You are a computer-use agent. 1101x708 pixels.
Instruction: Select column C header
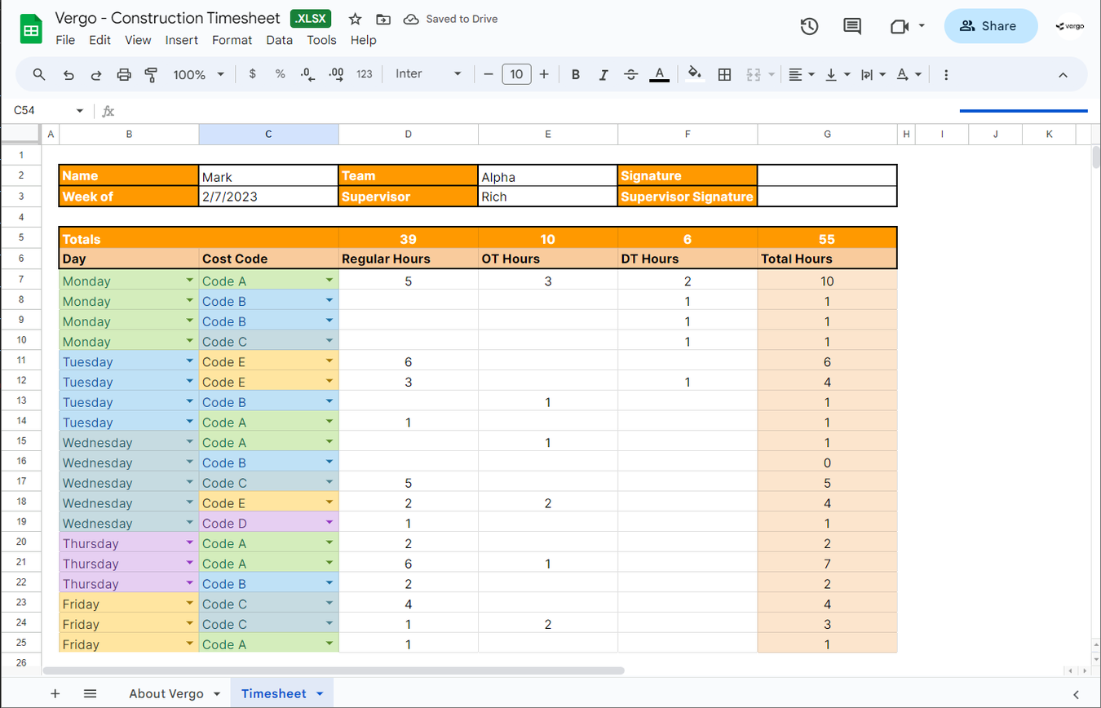[x=269, y=134]
